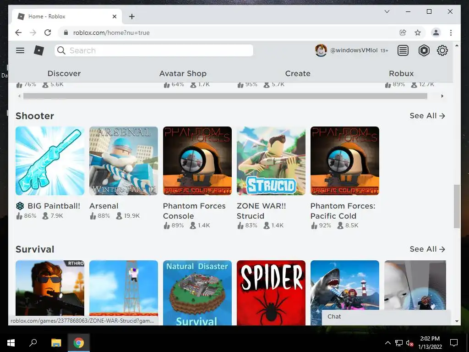Viewport: 469px width, 352px height.
Task: Click the muted volume tray icon
Action: click(409, 343)
